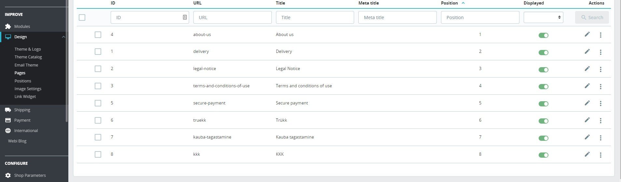The height and width of the screenshot is (182, 621).
Task: Click the Search button
Action: click(592, 18)
